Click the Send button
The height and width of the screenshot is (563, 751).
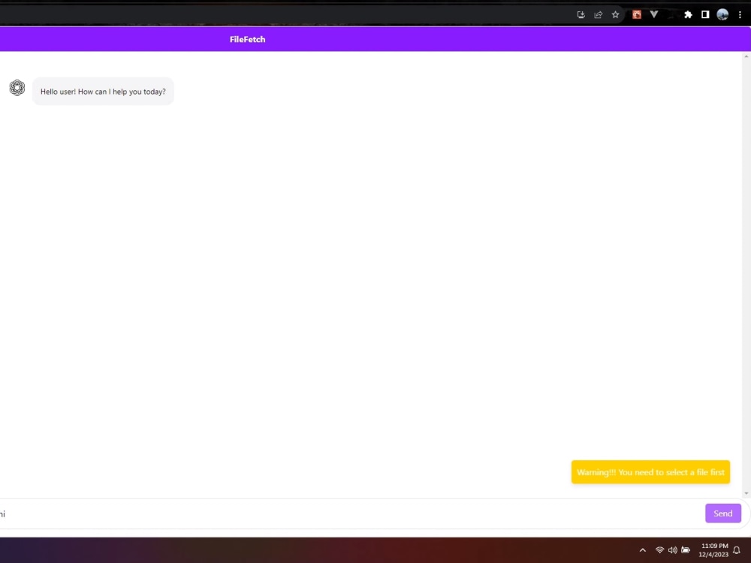tap(722, 513)
